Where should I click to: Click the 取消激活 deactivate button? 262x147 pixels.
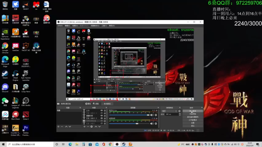(x=107, y=104)
